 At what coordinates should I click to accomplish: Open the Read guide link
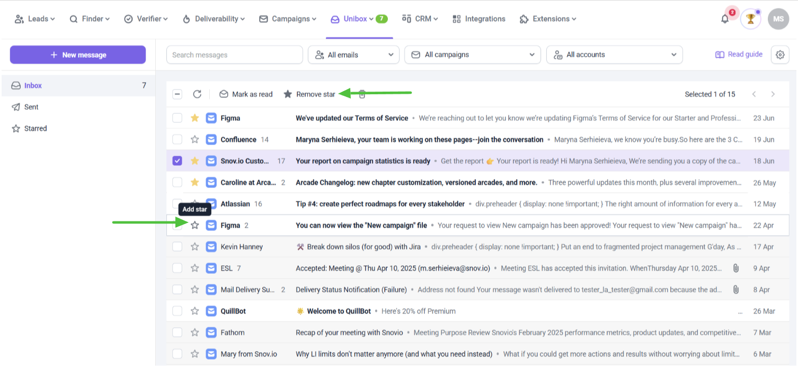coord(739,55)
